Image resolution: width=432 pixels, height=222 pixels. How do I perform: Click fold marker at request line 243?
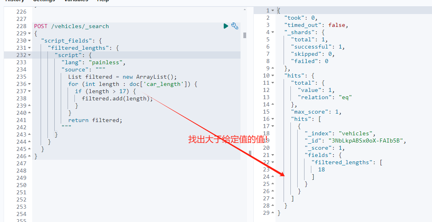[29, 134]
